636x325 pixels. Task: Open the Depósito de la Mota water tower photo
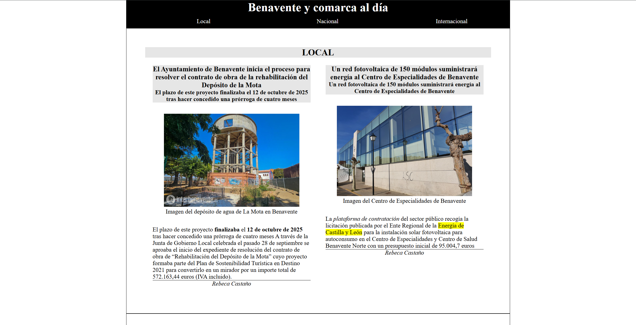click(x=231, y=155)
